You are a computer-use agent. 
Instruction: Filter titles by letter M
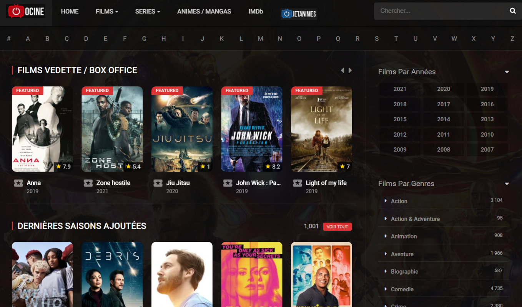260,38
